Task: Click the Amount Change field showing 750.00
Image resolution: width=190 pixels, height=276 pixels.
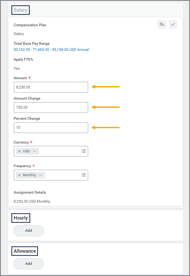Action: 51,107
